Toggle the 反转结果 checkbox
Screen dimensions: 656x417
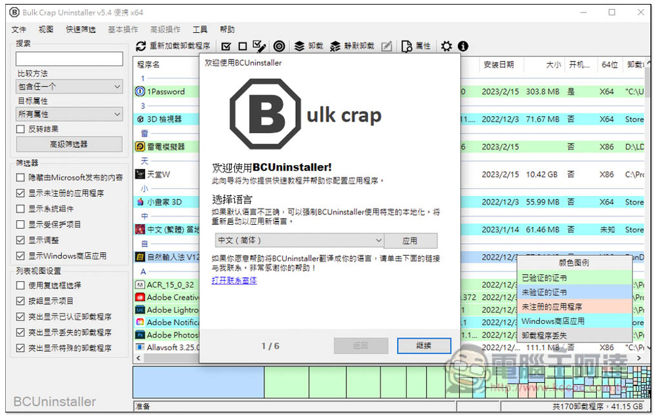point(21,129)
